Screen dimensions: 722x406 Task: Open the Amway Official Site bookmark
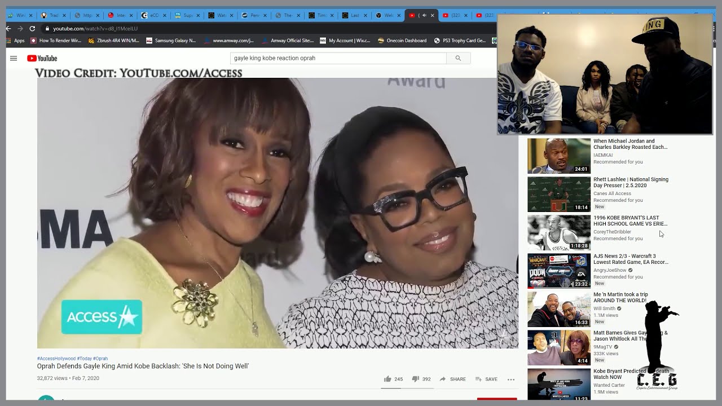pyautogui.click(x=288, y=41)
